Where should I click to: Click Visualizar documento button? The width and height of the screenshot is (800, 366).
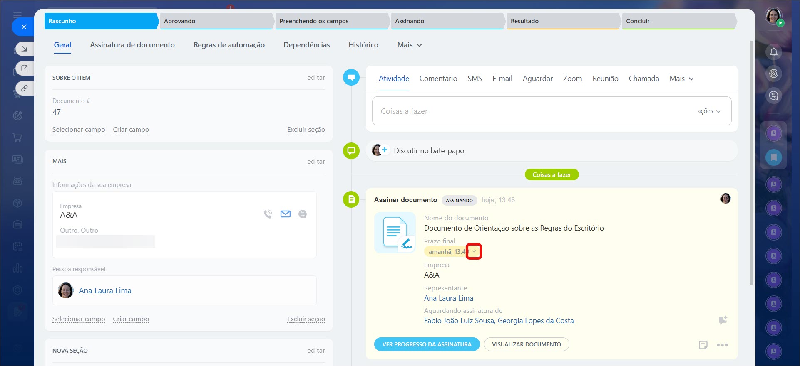pyautogui.click(x=526, y=344)
